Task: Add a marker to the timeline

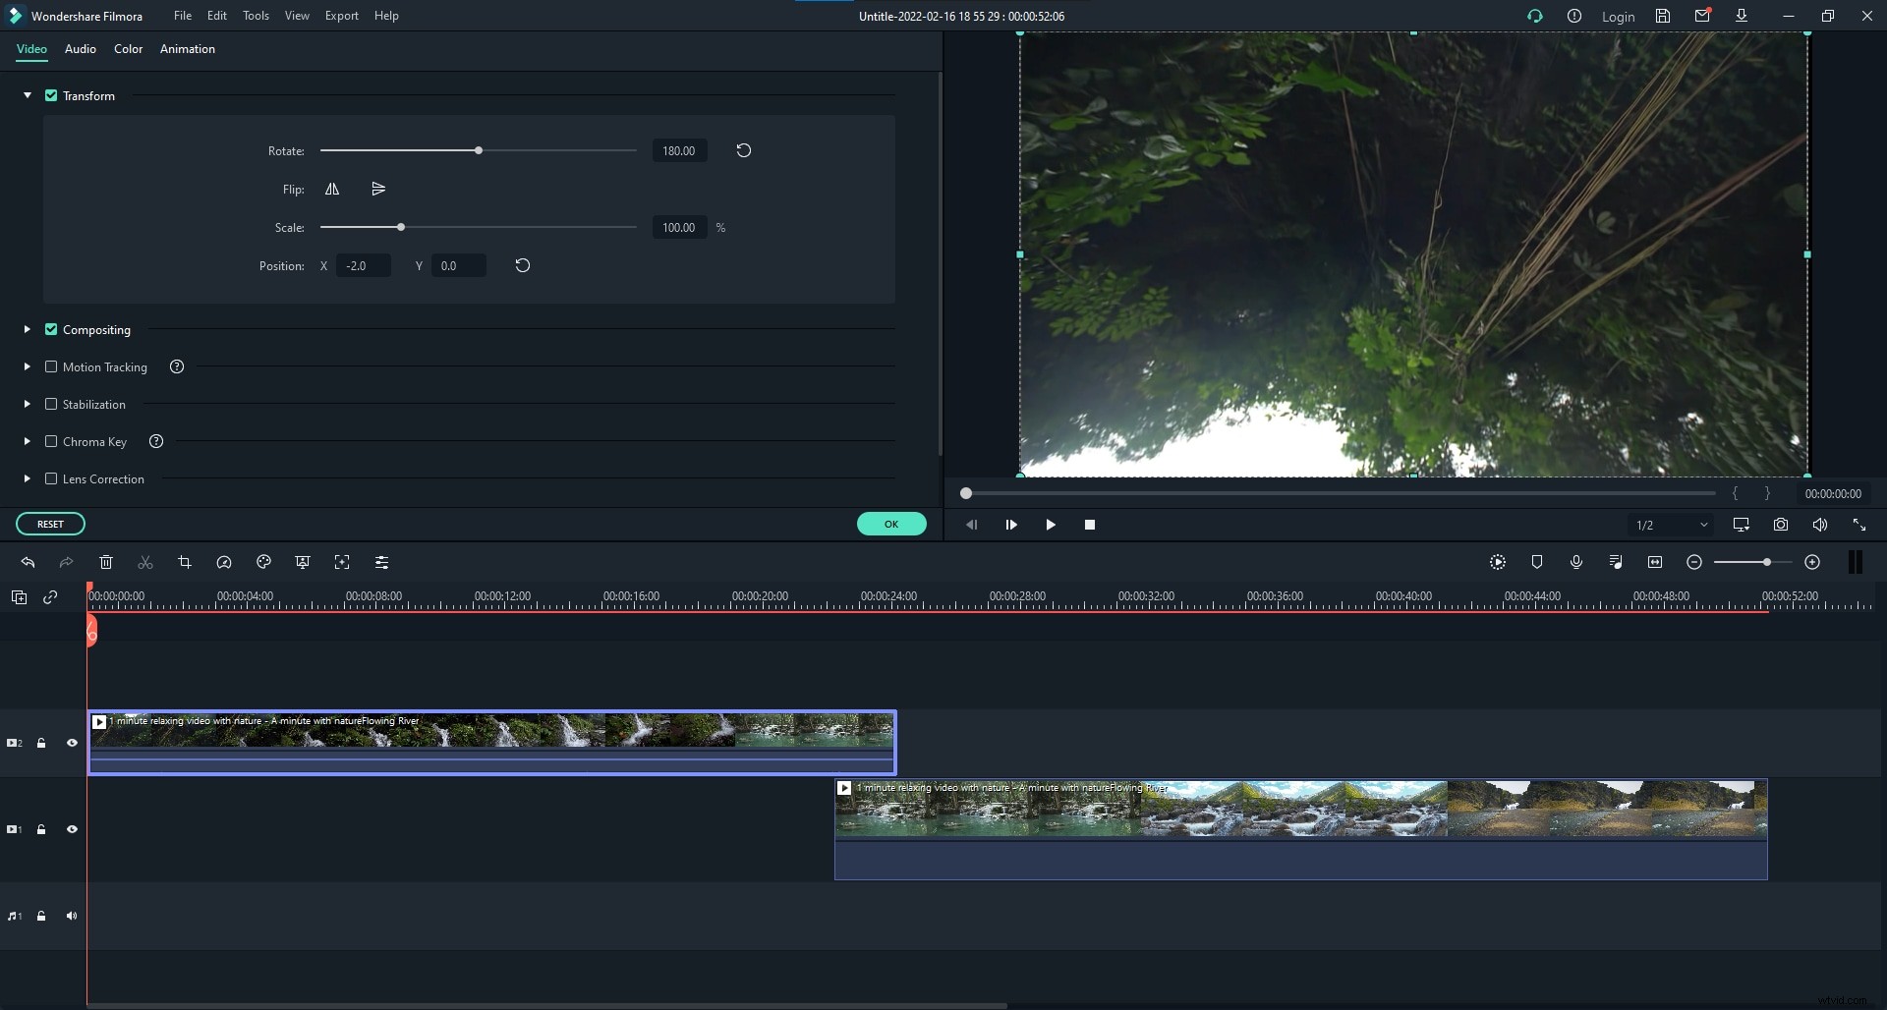Action: (x=1537, y=562)
